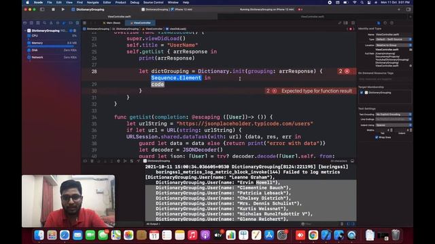Open the report navigator icon

(x=77, y=23)
